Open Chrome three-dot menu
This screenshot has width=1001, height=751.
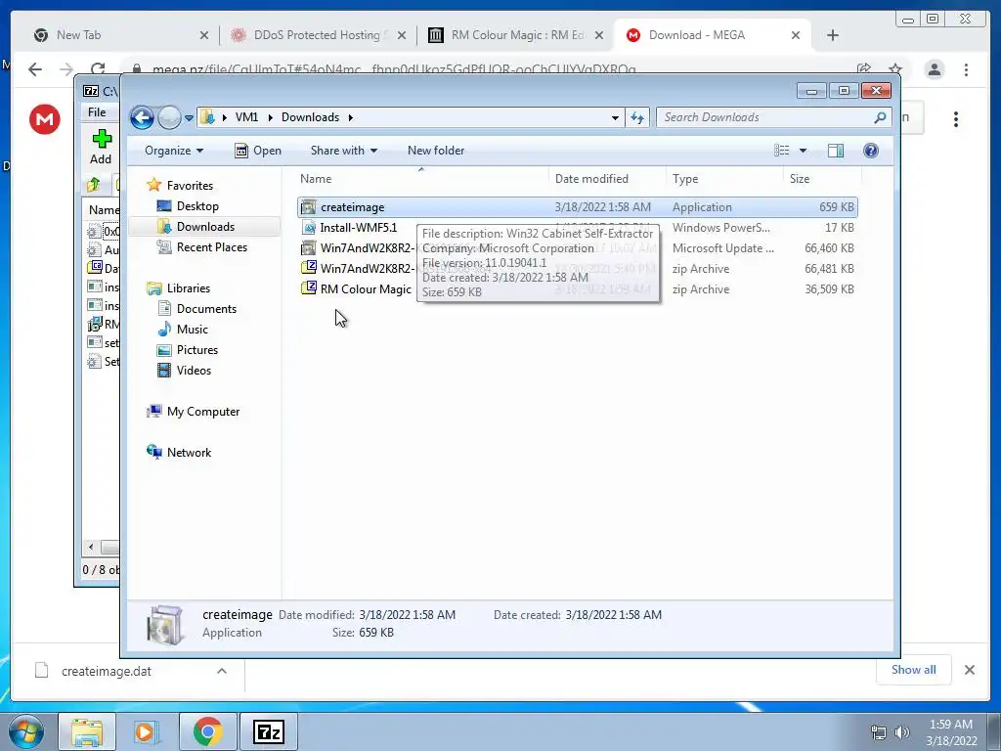tap(967, 69)
